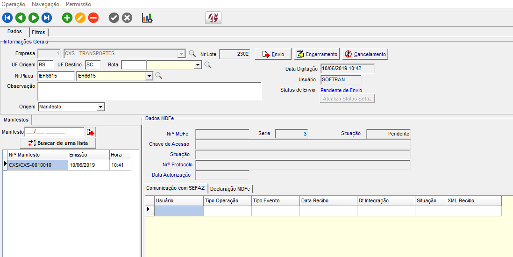Expand the Rota dropdown list

pos(198,65)
